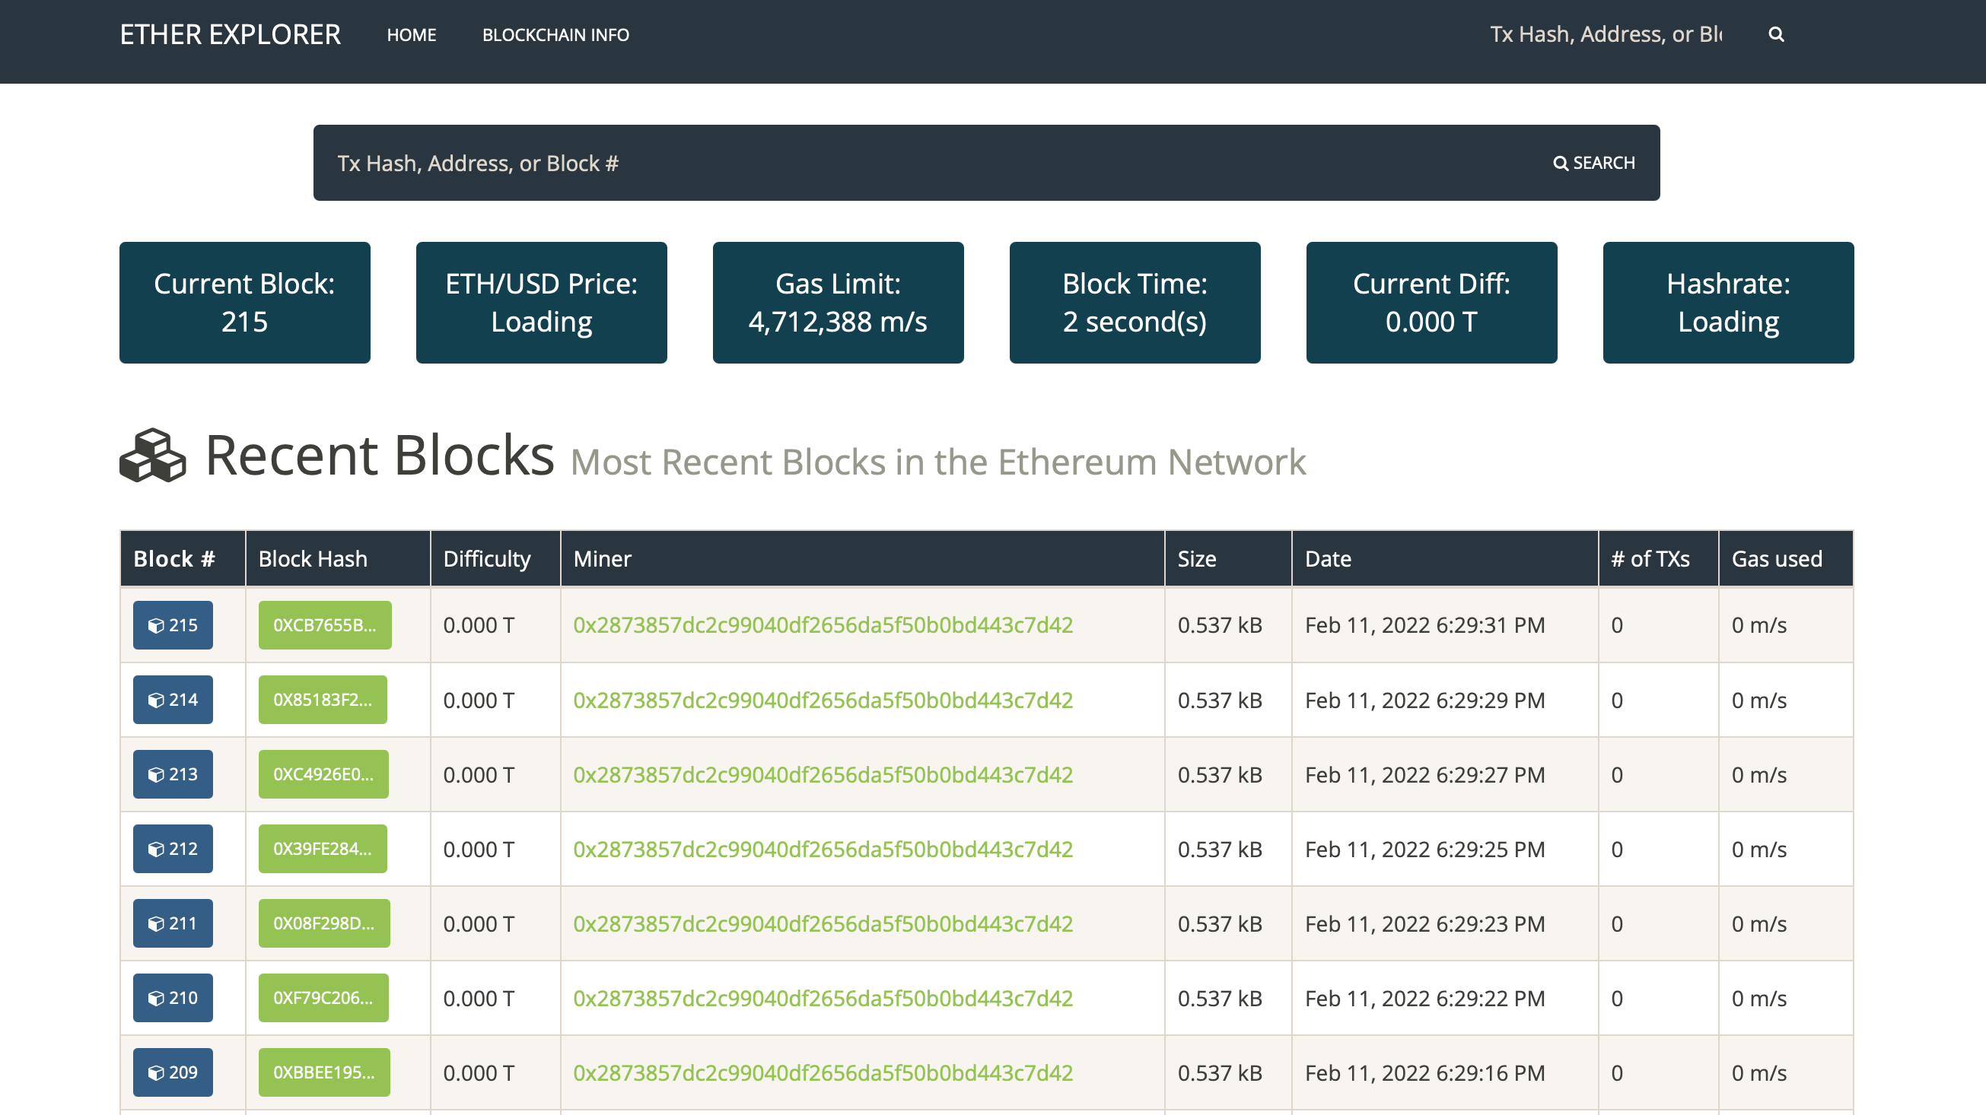Open miner address link for block 211

click(823, 923)
